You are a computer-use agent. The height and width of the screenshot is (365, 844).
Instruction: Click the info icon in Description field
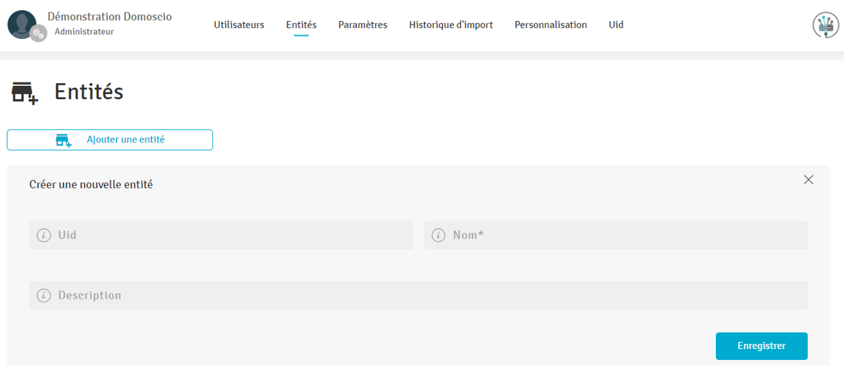43,296
